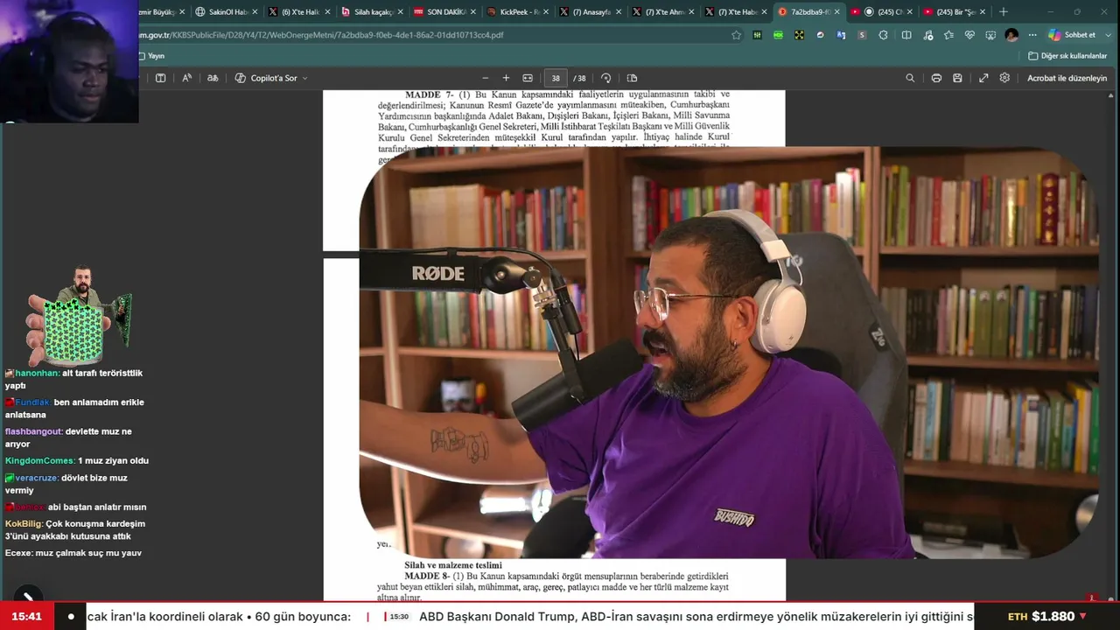1120x630 pixels.
Task: Click Ecexe chat username
Action: click(18, 553)
